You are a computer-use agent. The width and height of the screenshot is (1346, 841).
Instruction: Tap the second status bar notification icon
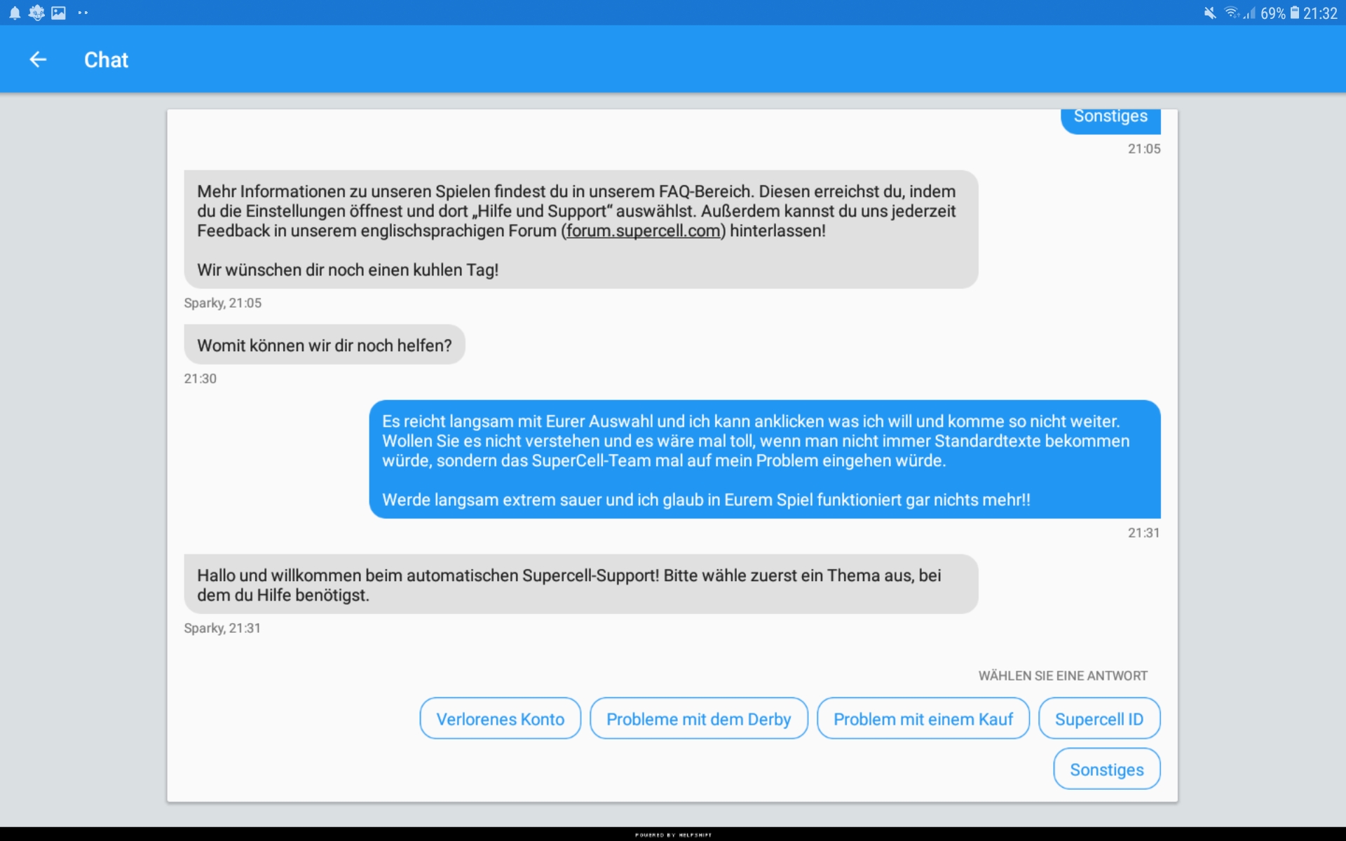click(x=36, y=13)
